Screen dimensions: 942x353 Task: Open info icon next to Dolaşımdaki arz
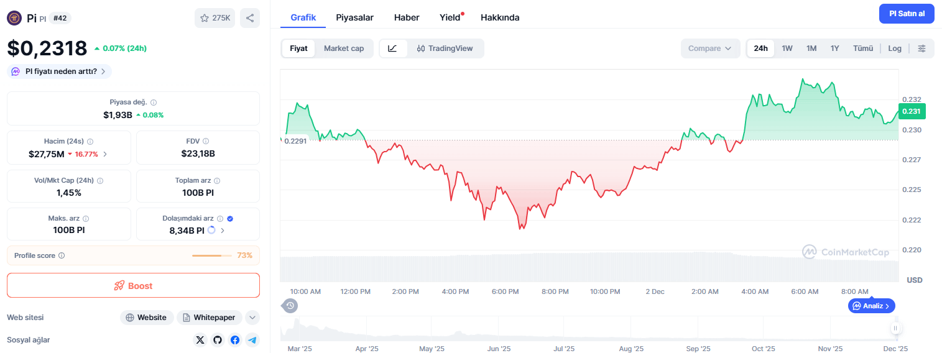pos(220,219)
